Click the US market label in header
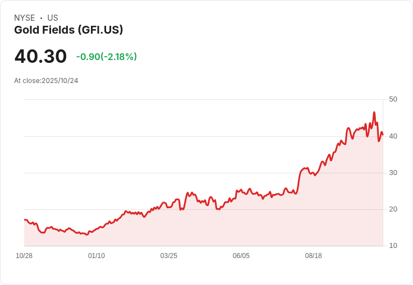The height and width of the screenshot is (285, 413). tap(53, 18)
